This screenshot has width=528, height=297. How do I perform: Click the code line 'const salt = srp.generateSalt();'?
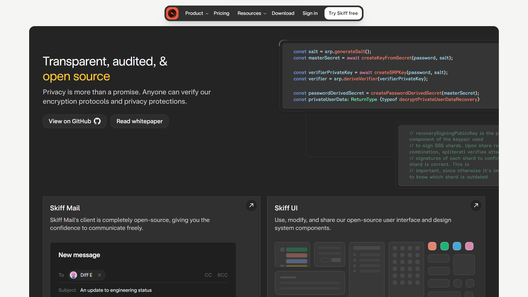pyautogui.click(x=332, y=51)
